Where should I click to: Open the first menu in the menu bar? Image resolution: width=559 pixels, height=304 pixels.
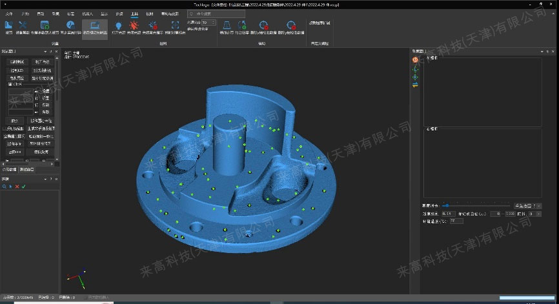pos(8,13)
